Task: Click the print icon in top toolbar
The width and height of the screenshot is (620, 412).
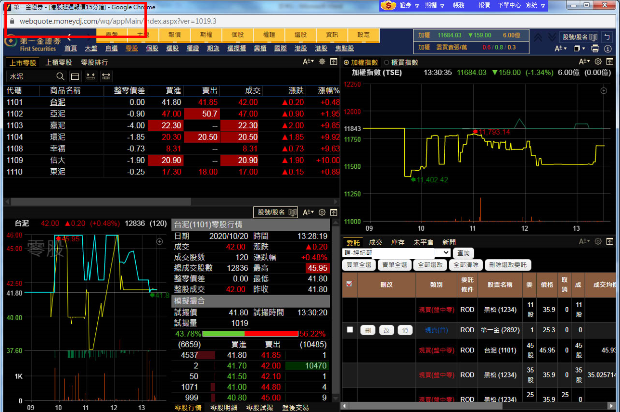Action: click(595, 49)
